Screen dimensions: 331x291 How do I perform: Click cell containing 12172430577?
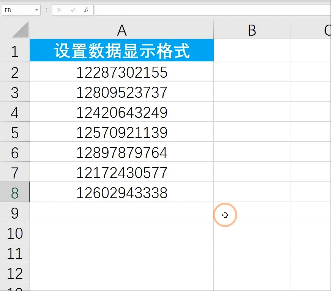121,172
